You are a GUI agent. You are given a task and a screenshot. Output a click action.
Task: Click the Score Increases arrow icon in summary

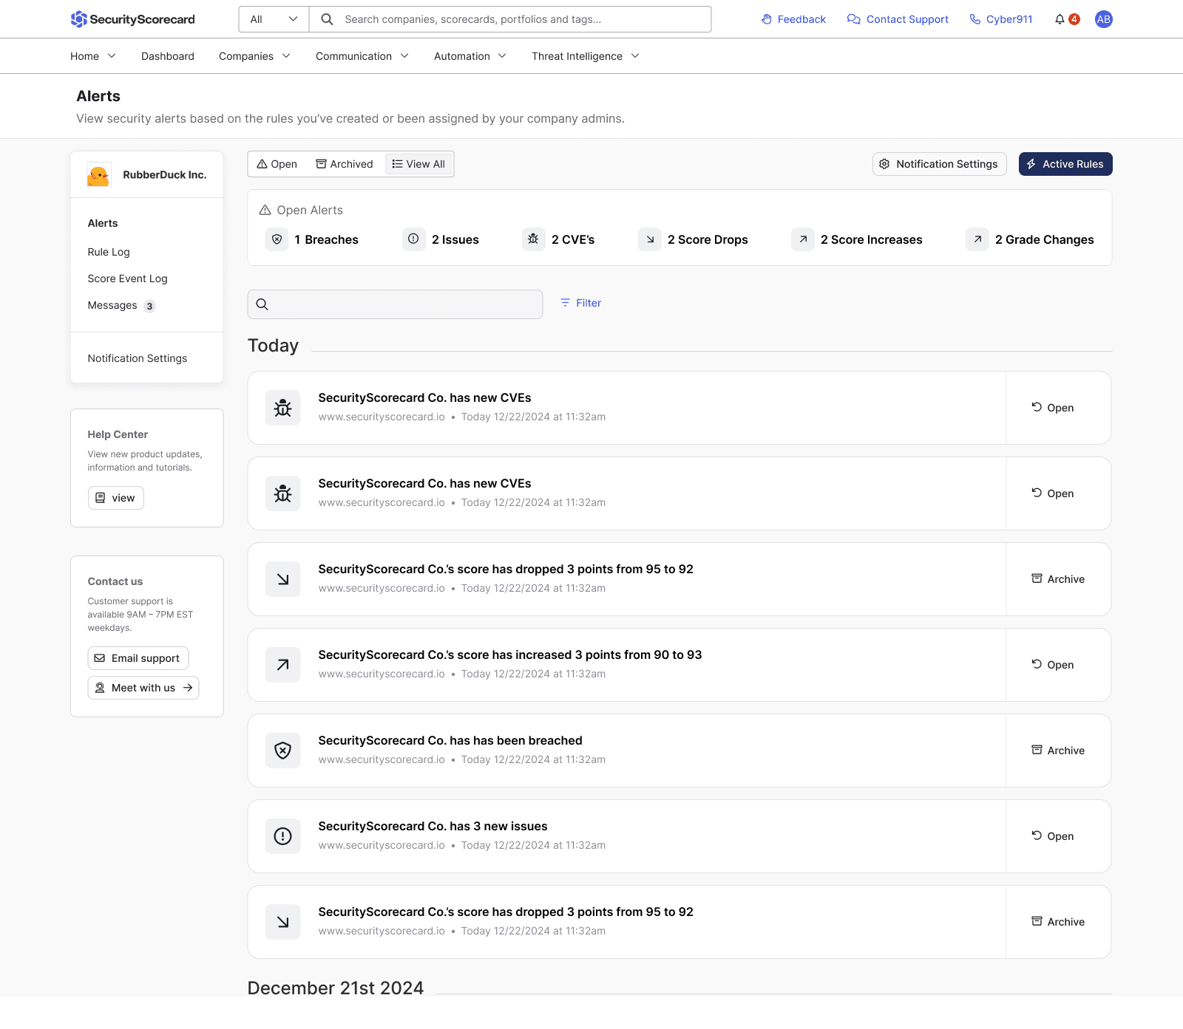tap(803, 239)
